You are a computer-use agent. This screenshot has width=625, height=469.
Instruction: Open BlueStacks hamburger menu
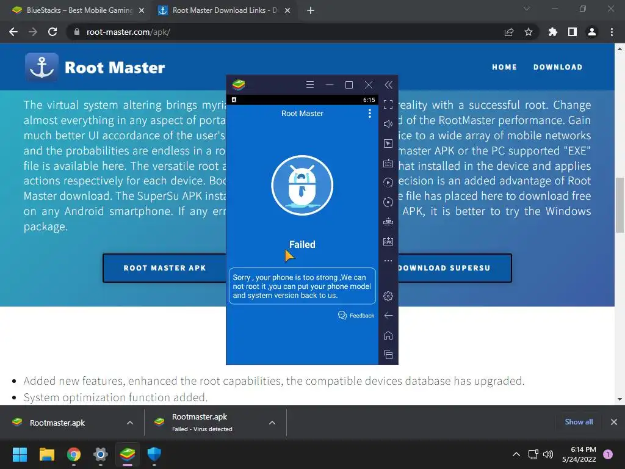[309, 84]
